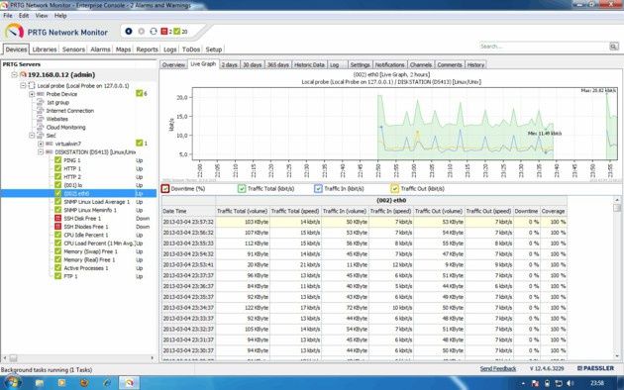Click the red SSH Disk Free 1 status icon
Image resolution: width=624 pixels, height=390 pixels.
click(x=58, y=218)
